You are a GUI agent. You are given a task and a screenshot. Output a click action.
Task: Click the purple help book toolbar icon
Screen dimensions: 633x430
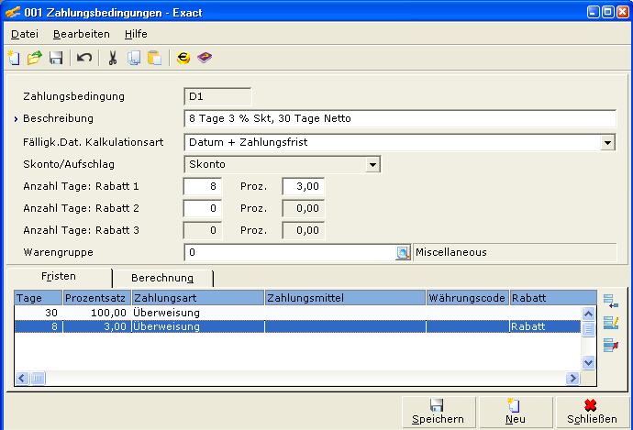point(205,58)
